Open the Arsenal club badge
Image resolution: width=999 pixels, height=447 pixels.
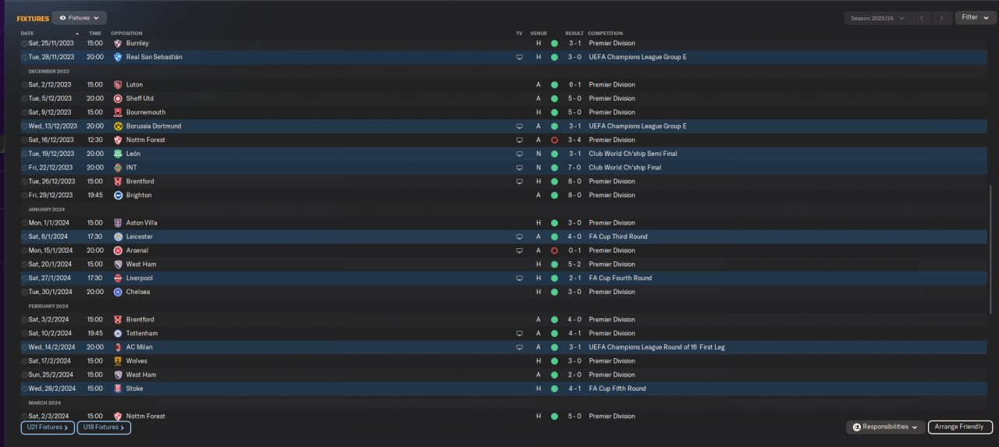click(x=118, y=250)
